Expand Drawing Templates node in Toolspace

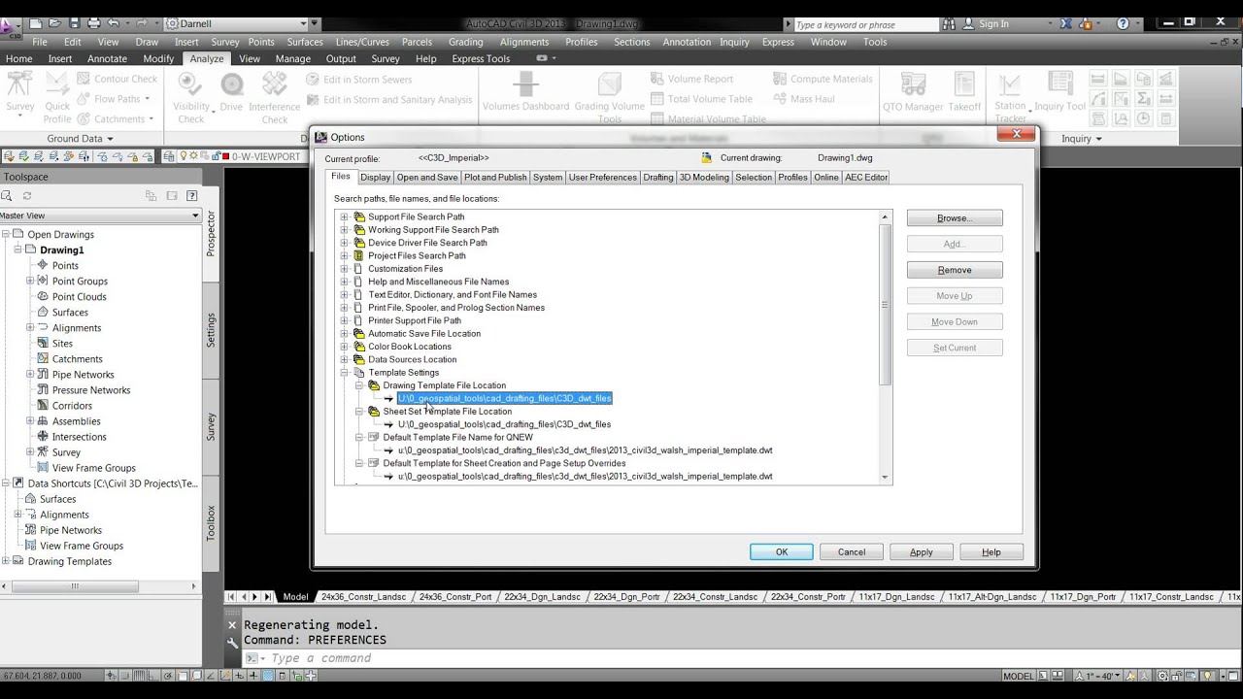[6, 561]
